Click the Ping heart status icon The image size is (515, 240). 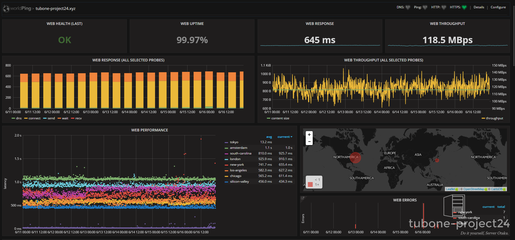coord(425,8)
